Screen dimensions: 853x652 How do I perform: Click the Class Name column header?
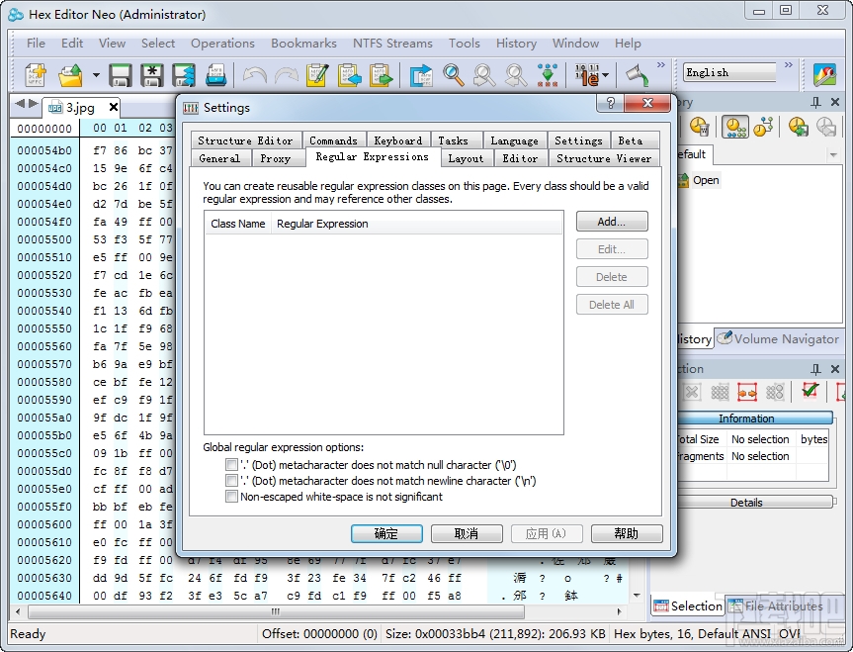(238, 224)
